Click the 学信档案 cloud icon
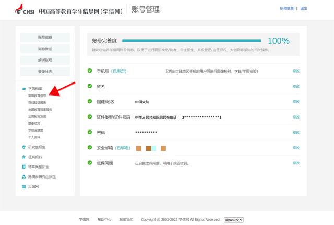The height and width of the screenshot is (225, 334). [23, 89]
